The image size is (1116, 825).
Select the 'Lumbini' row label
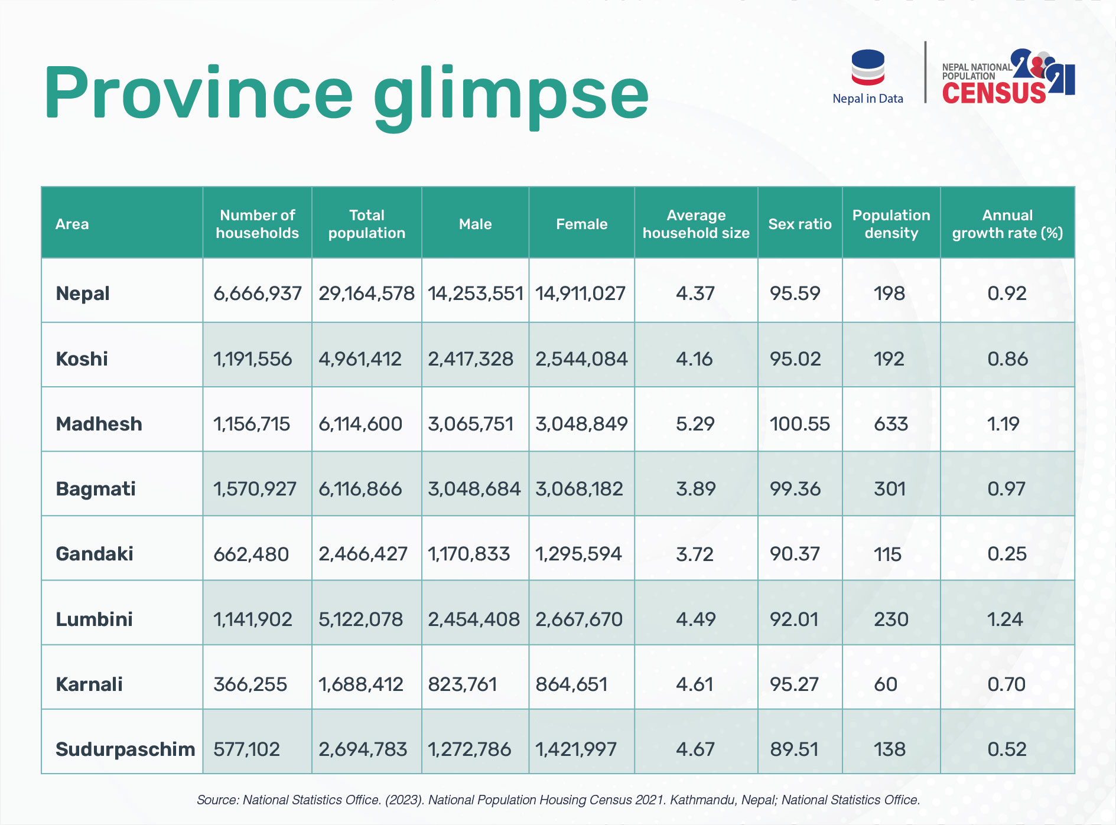94,619
